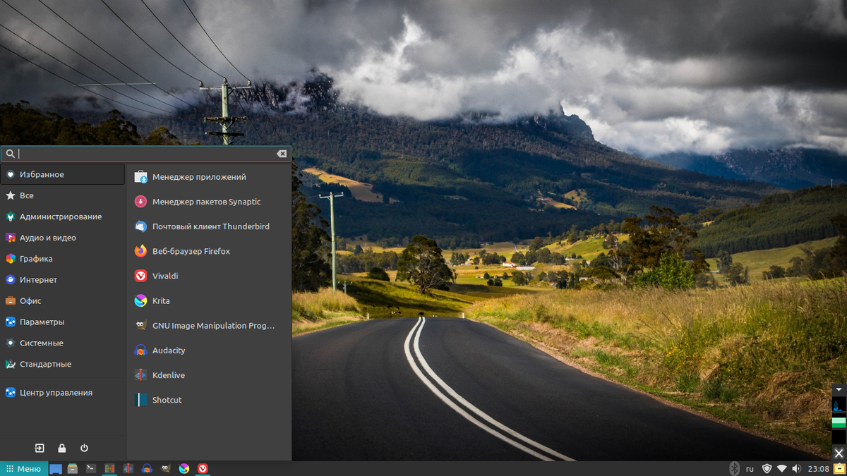Select the Избранное category
This screenshot has width=847, height=476.
point(63,174)
